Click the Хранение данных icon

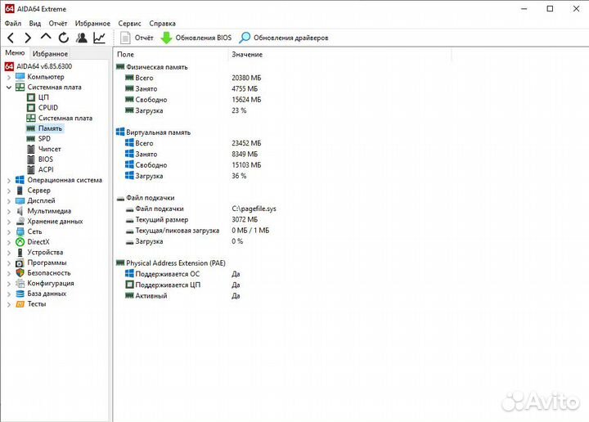pos(20,221)
